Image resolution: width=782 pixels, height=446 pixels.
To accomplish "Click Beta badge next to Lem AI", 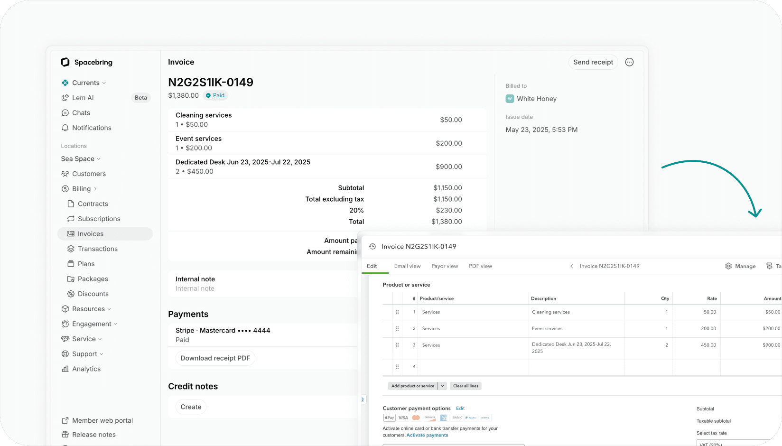I will (141, 98).
